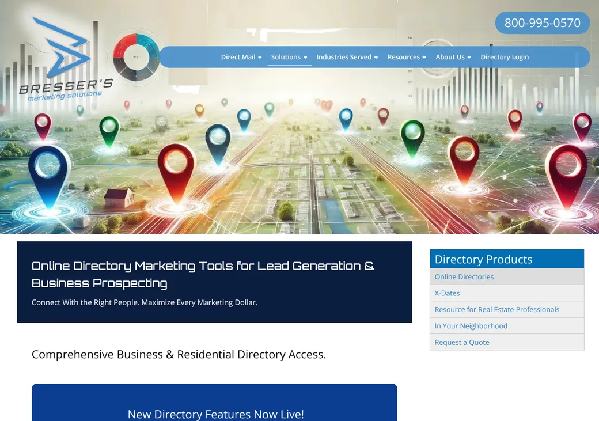Click the Connect With the Right People tagline

(x=145, y=302)
